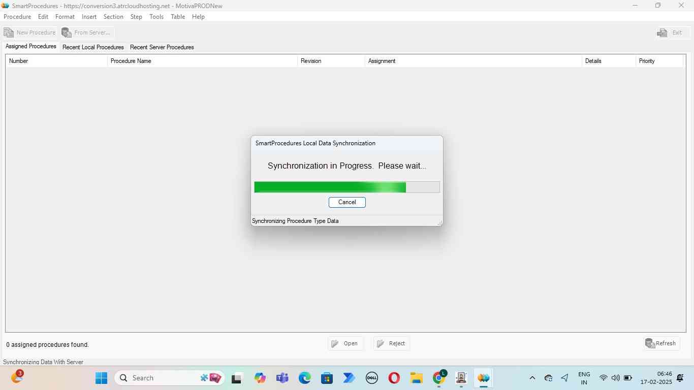The image size is (694, 390).
Task: Click the SmartProcedures app icon in title bar
Action: pyautogui.click(x=6, y=6)
